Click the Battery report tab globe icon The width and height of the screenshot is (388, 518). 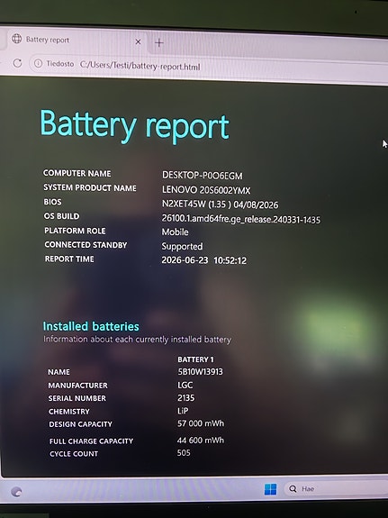coord(16,39)
